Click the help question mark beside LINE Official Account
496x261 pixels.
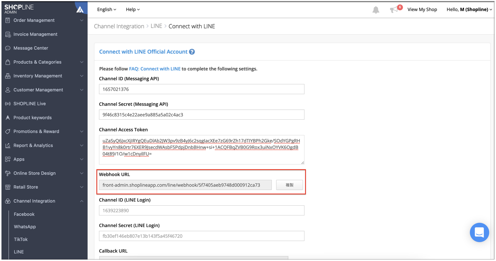pos(192,52)
